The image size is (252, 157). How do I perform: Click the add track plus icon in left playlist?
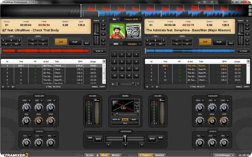click(3, 87)
